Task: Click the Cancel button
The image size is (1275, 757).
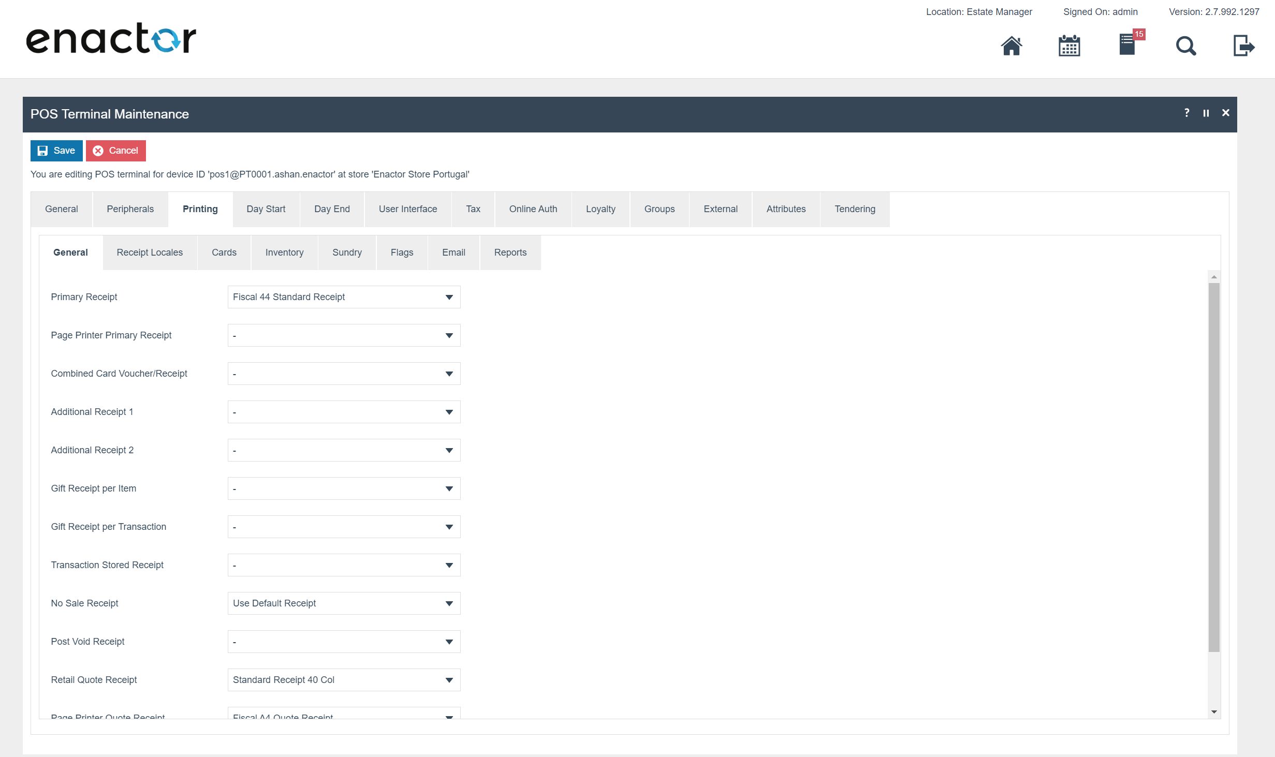Action: point(116,151)
